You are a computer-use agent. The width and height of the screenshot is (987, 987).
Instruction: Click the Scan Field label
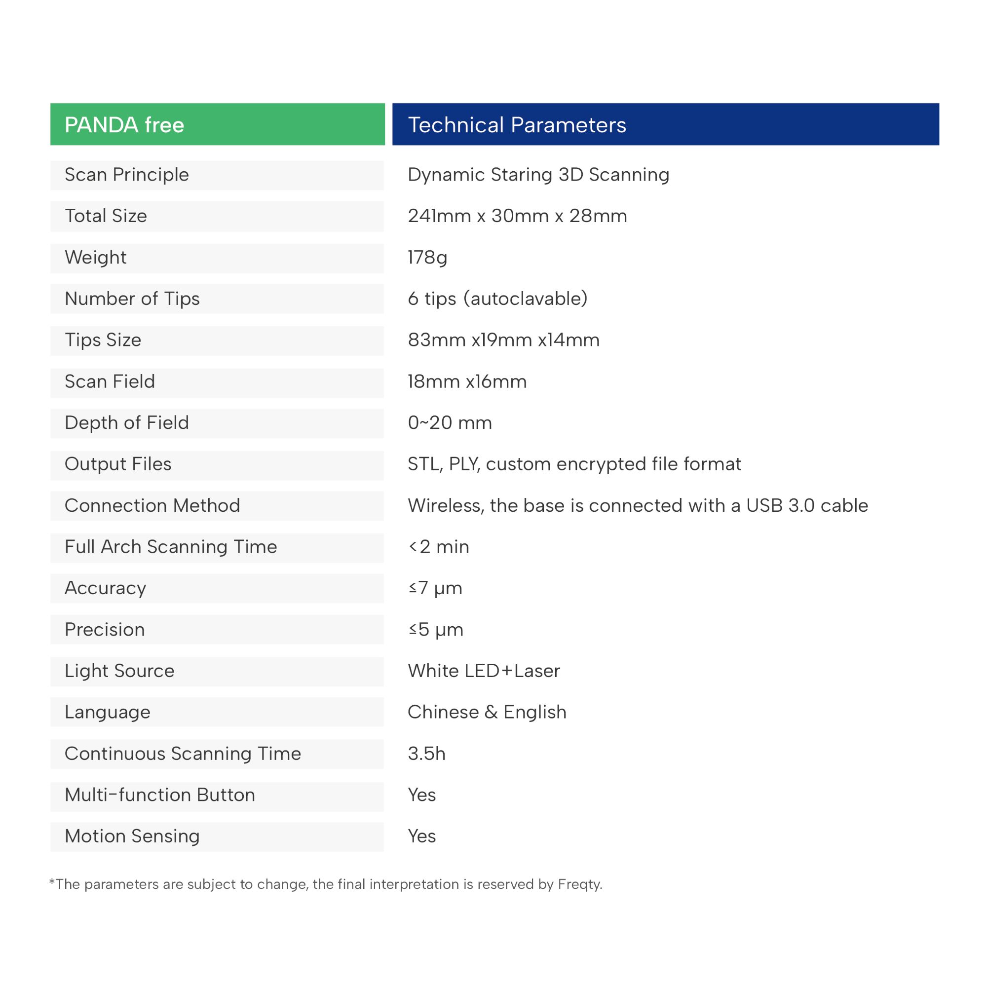click(110, 381)
